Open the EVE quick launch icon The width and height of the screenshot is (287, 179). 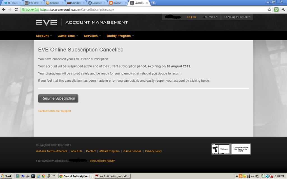(x=33, y=176)
